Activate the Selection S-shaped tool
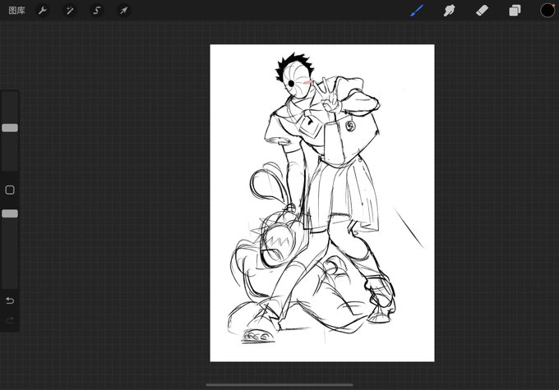This screenshot has height=390, width=559. 97,11
